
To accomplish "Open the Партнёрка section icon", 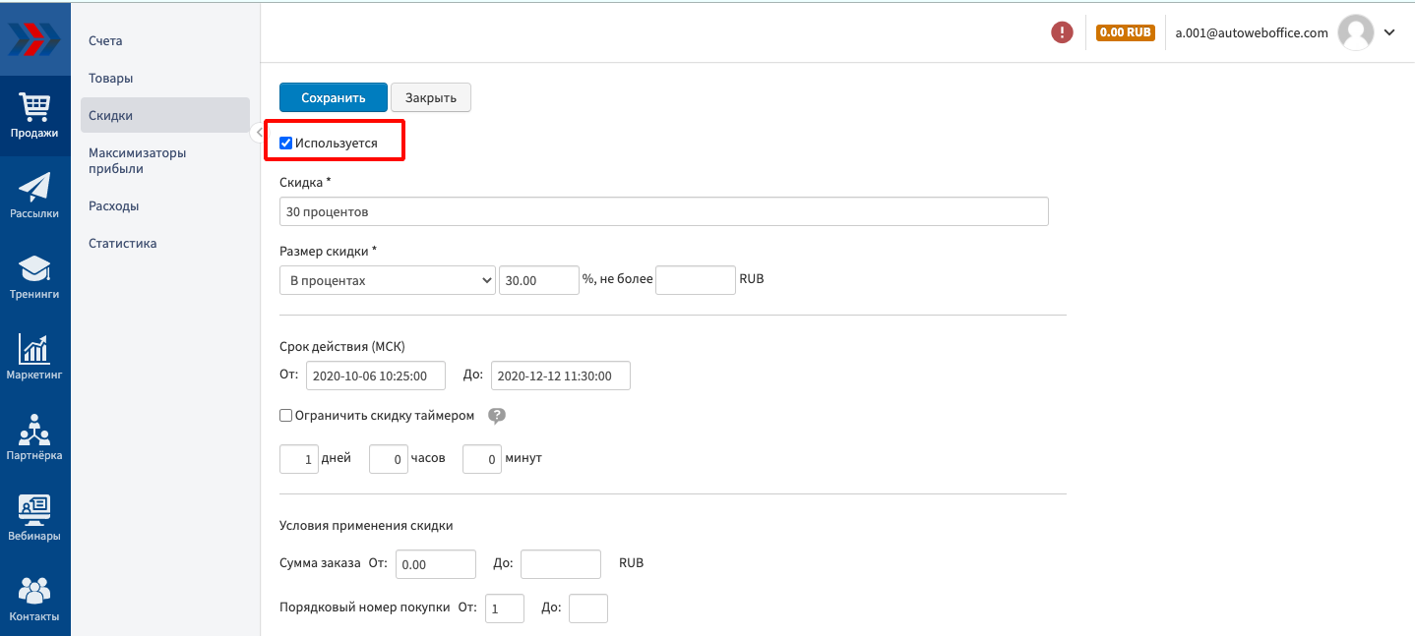I will [x=34, y=437].
